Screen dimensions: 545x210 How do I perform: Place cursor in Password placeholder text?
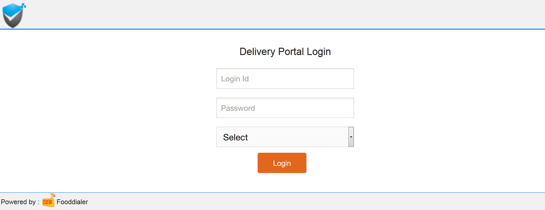[x=238, y=108]
